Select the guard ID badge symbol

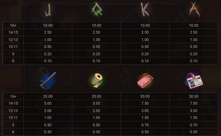[x=194, y=81]
